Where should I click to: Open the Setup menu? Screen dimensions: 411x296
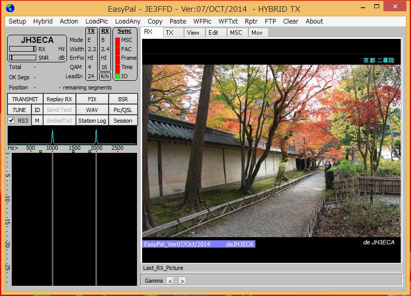[x=17, y=21]
